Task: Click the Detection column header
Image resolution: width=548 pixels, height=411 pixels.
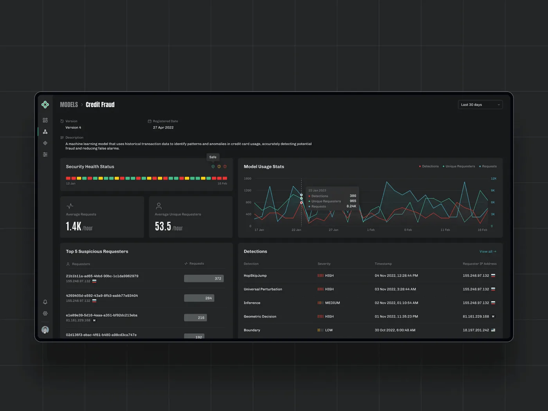Action: coord(251,264)
